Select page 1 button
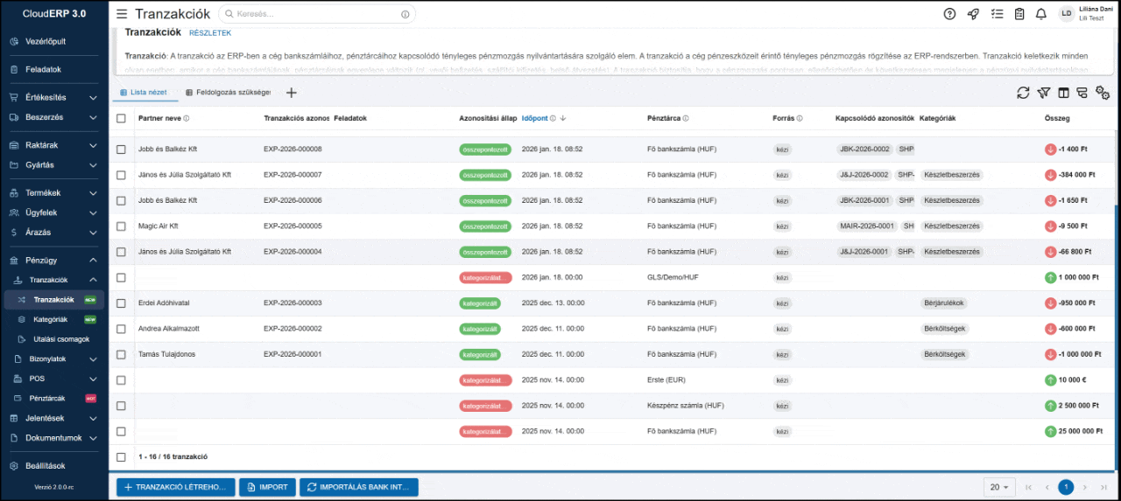 (x=1066, y=487)
